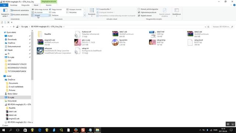This screenshot has height=133, width=236.
Task: Go up one folder level arrow
Action: pyautogui.click(x=14, y=27)
